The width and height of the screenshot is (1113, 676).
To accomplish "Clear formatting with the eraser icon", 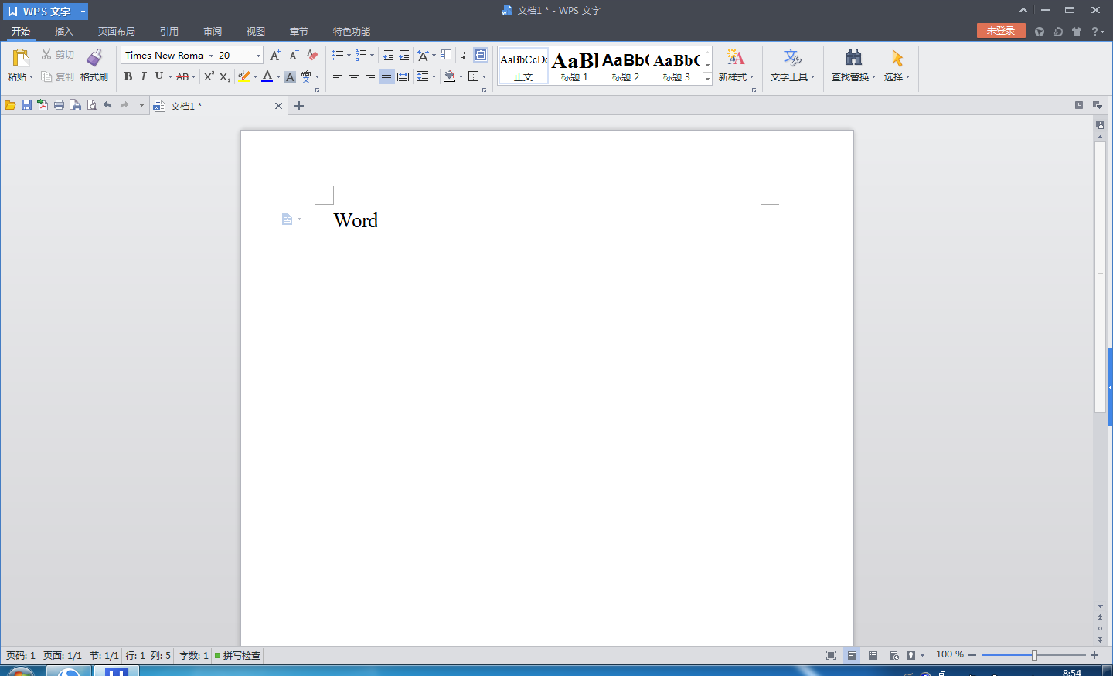I will point(312,55).
